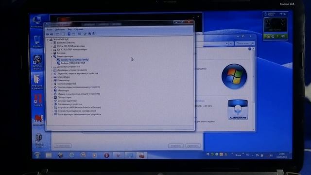Click the Контроллеры USB icon

pos(55,84)
